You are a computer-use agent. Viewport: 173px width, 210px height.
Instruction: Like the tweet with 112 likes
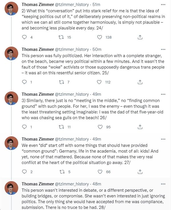(99, 82)
